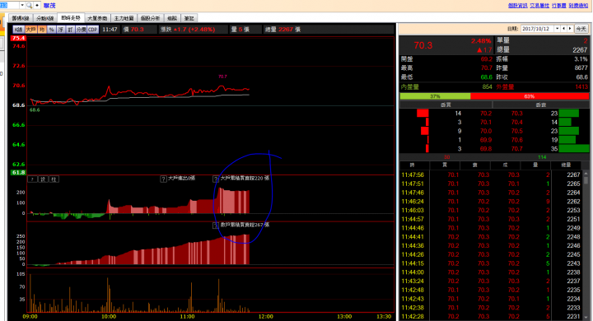This screenshot has width=593, height=321.
Task: Toggle the % percent scale button
Action: (51, 30)
